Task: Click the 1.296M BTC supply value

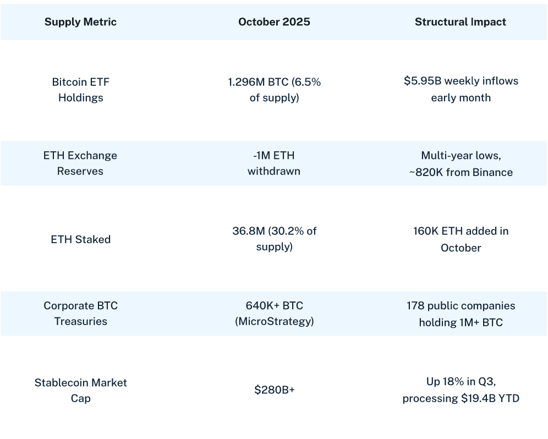Action: coord(274,90)
